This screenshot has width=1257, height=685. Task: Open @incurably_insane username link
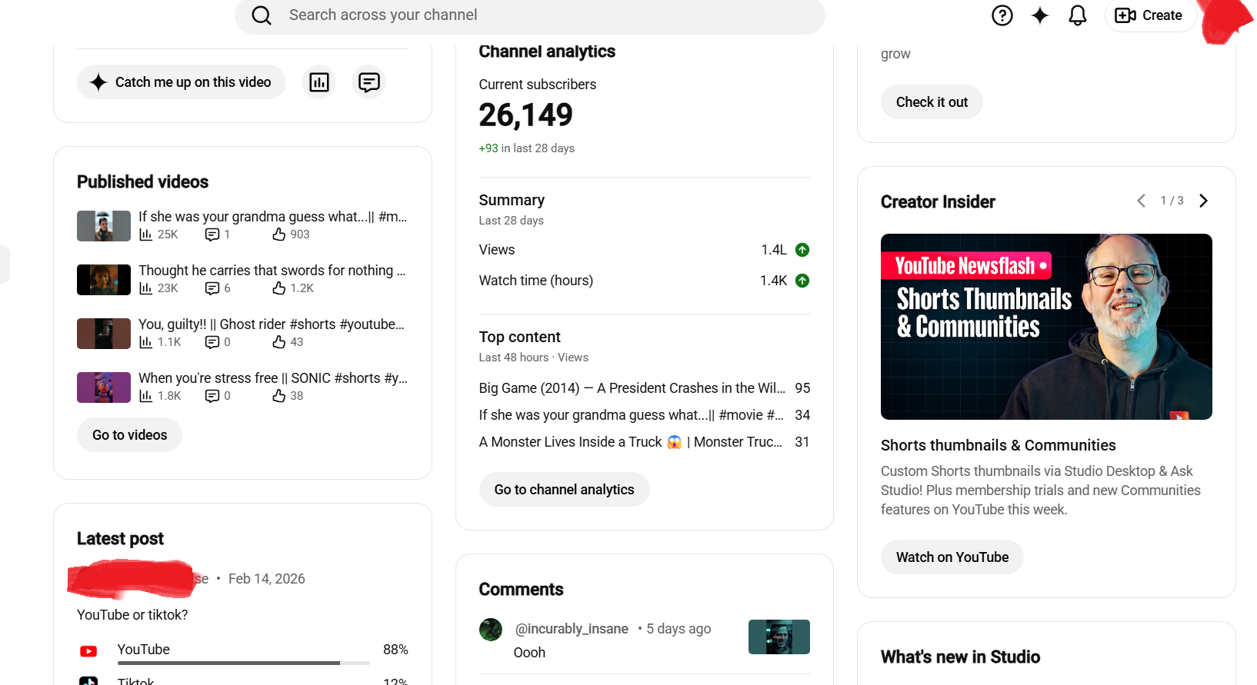point(572,629)
